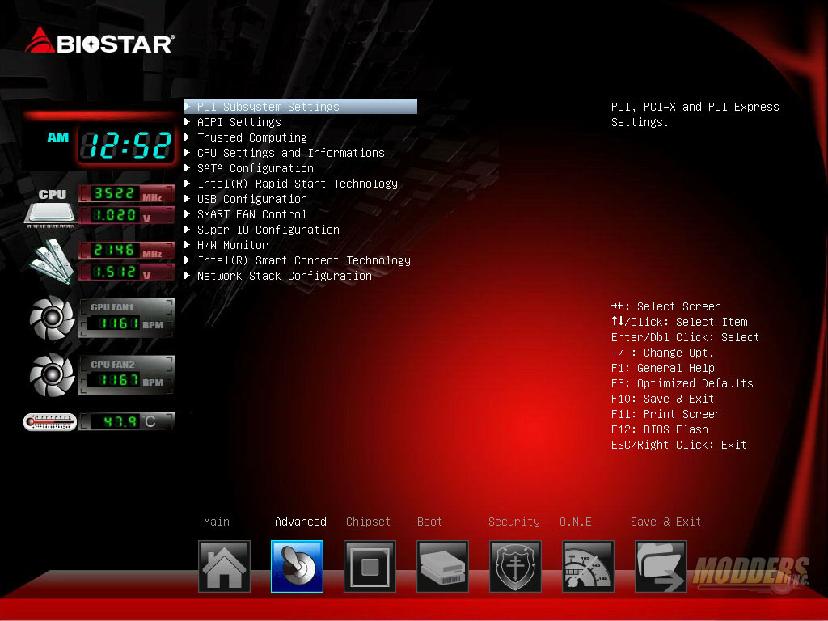The width and height of the screenshot is (828, 621).
Task: Switch to the O.N.E tab label
Action: tap(575, 522)
